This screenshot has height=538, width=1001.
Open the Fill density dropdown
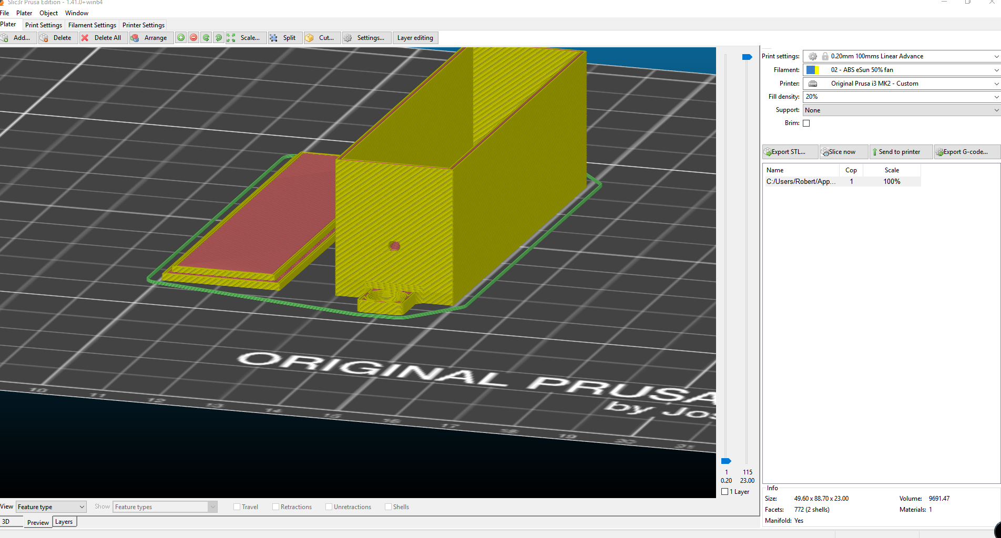click(996, 97)
